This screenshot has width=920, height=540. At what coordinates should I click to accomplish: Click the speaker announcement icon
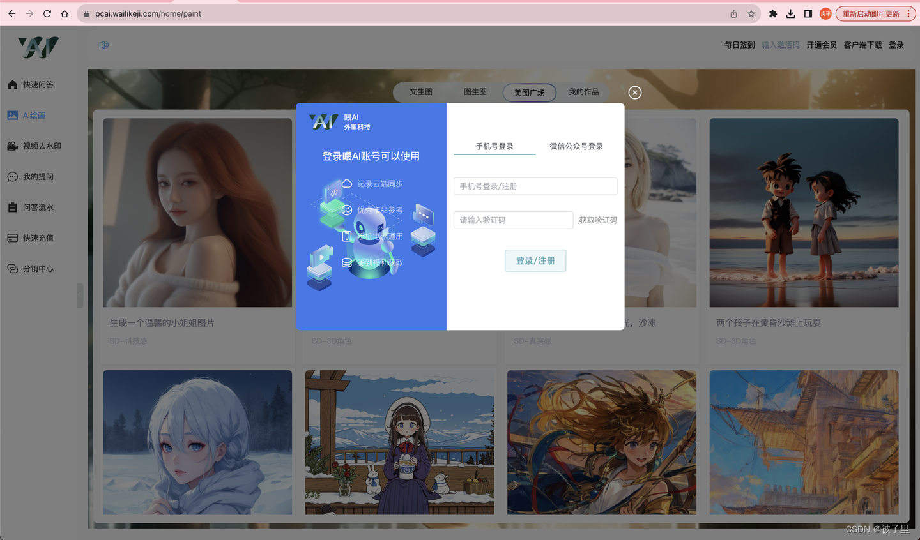pyautogui.click(x=104, y=45)
